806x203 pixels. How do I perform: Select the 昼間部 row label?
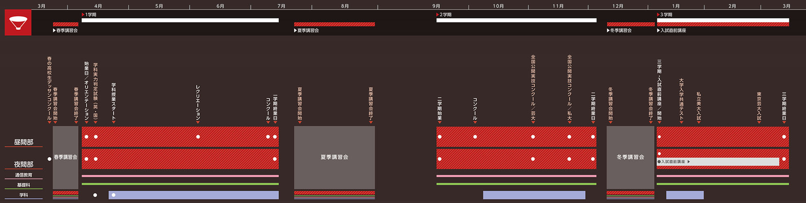(x=24, y=142)
